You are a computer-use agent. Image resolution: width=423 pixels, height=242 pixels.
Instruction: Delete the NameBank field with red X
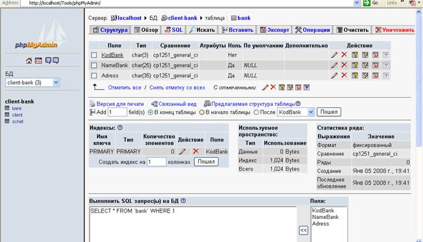[x=344, y=65]
